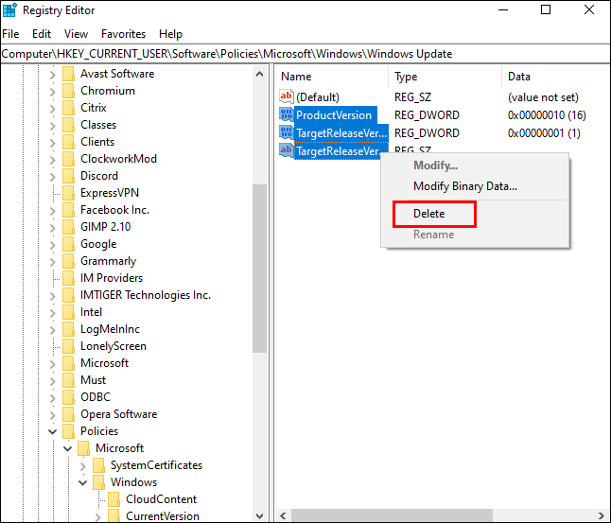Click the values pane scroll-left arrow
Screen dimensions: 611x523
283,515
